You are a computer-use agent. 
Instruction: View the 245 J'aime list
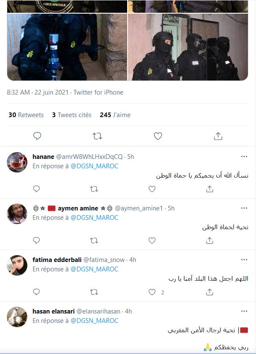pyautogui.click(x=115, y=115)
